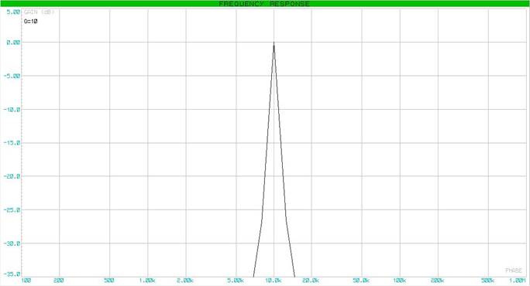Click the 5.00k frequency axis label

(x=236, y=281)
